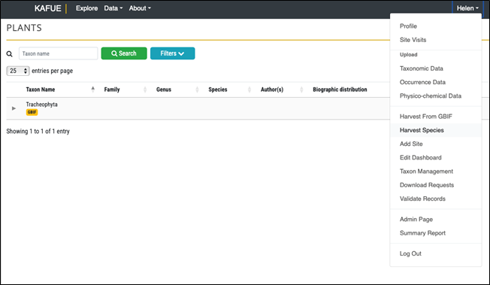
Task: Click the magnifier icon beside Taxon name field
Action: coord(9,54)
